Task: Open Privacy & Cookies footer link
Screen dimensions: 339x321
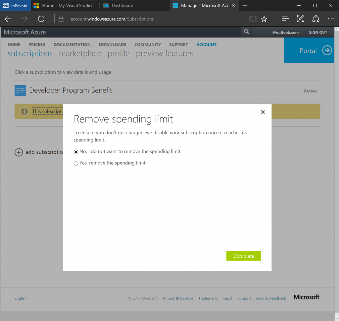Action: 178,298
